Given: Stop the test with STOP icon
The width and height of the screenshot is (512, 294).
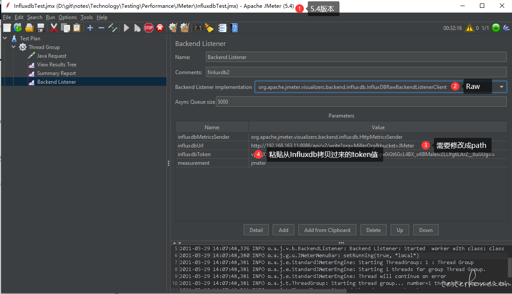Looking at the screenshot, I should [x=149, y=28].
